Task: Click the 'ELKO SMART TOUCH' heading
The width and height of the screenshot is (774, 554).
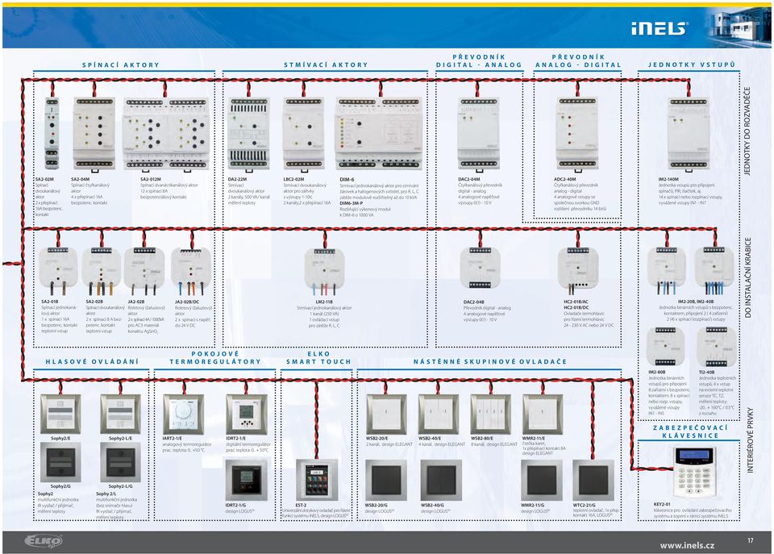Action: point(318,357)
